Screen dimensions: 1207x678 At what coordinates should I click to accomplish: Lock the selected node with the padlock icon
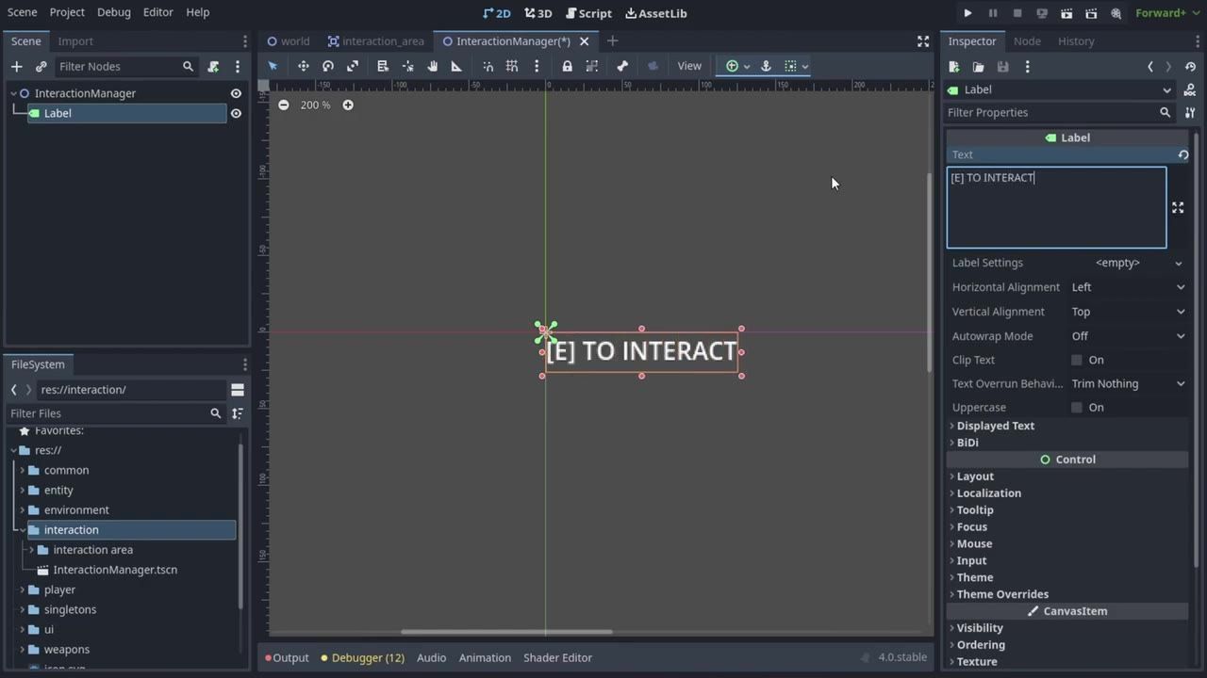(567, 66)
